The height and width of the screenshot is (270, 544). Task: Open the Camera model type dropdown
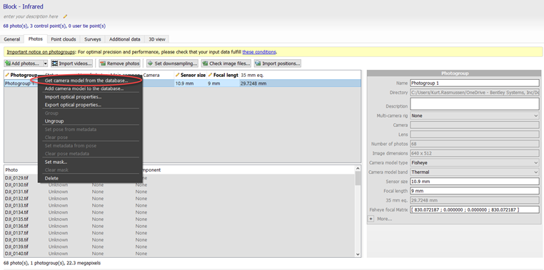(x=475, y=162)
